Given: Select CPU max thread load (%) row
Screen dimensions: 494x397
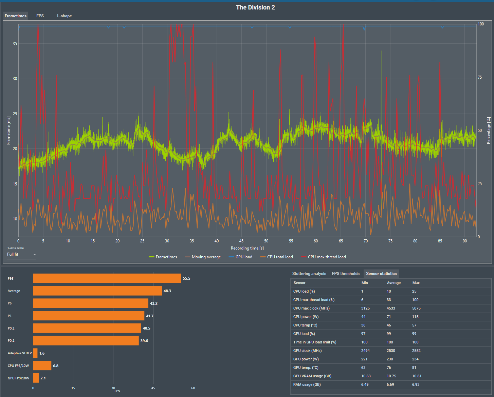Looking at the screenshot, I should tap(391, 300).
